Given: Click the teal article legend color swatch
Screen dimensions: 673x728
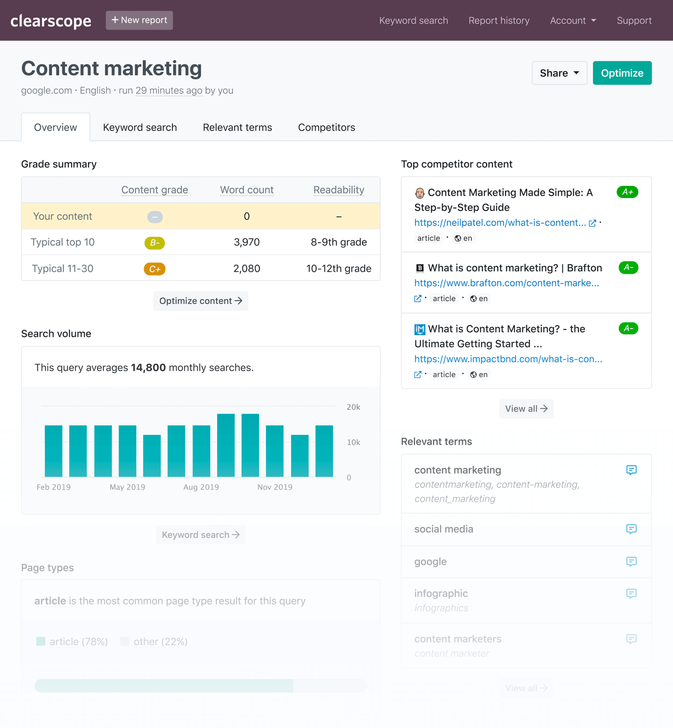Looking at the screenshot, I should (40, 642).
